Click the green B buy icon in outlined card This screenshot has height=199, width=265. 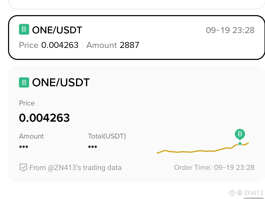24,29
